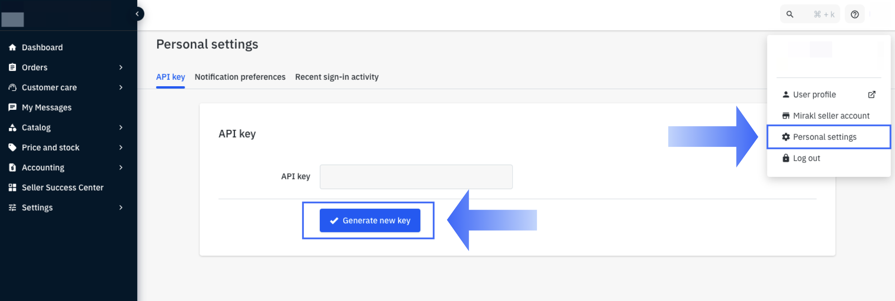Click the Customer care headset icon
The height and width of the screenshot is (301, 895).
click(x=12, y=87)
